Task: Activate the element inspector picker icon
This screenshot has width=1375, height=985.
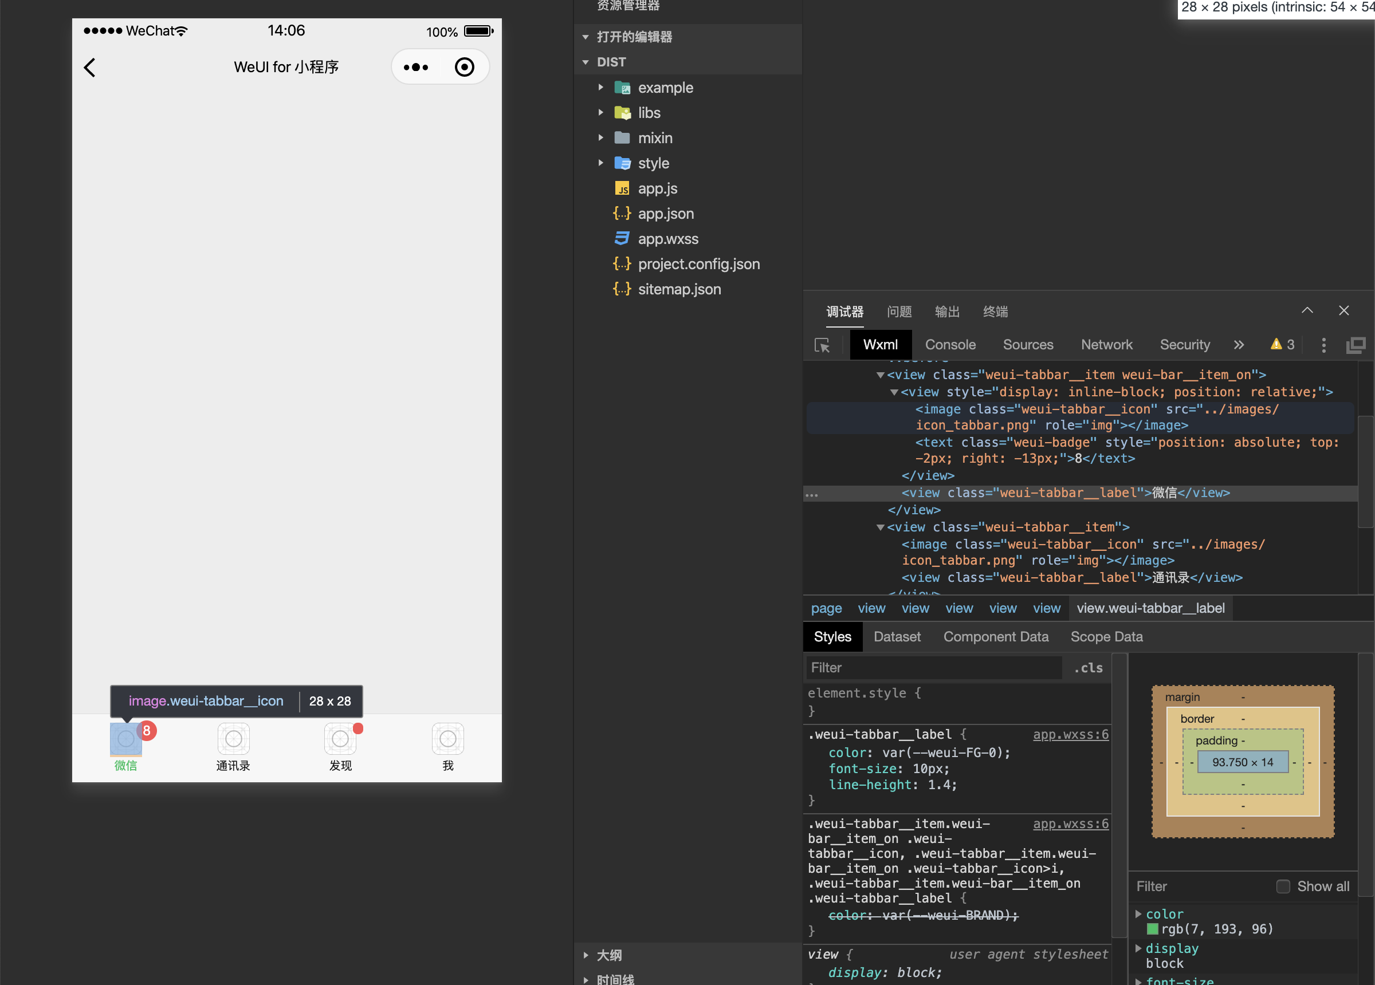Action: (x=822, y=345)
